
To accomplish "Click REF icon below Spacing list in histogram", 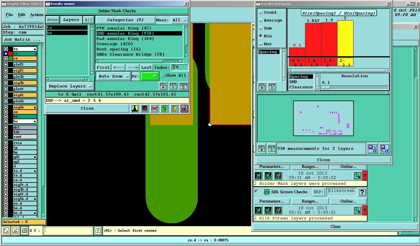I will (x=272, y=87).
